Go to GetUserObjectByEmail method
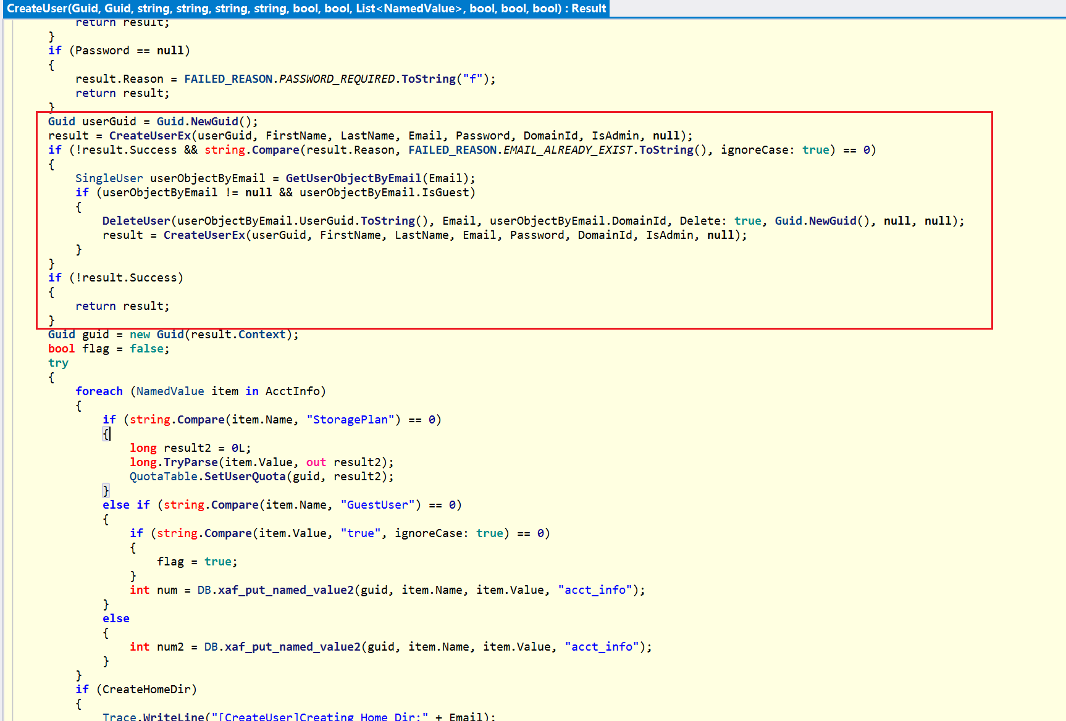 [353, 178]
